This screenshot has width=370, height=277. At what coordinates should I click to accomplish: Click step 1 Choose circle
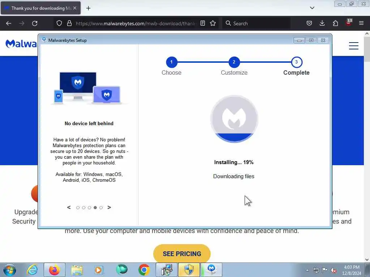pyautogui.click(x=172, y=62)
